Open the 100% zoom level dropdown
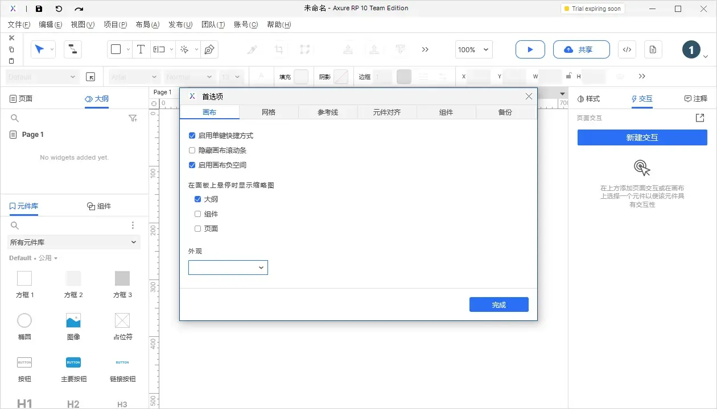The width and height of the screenshot is (717, 409). point(473,50)
